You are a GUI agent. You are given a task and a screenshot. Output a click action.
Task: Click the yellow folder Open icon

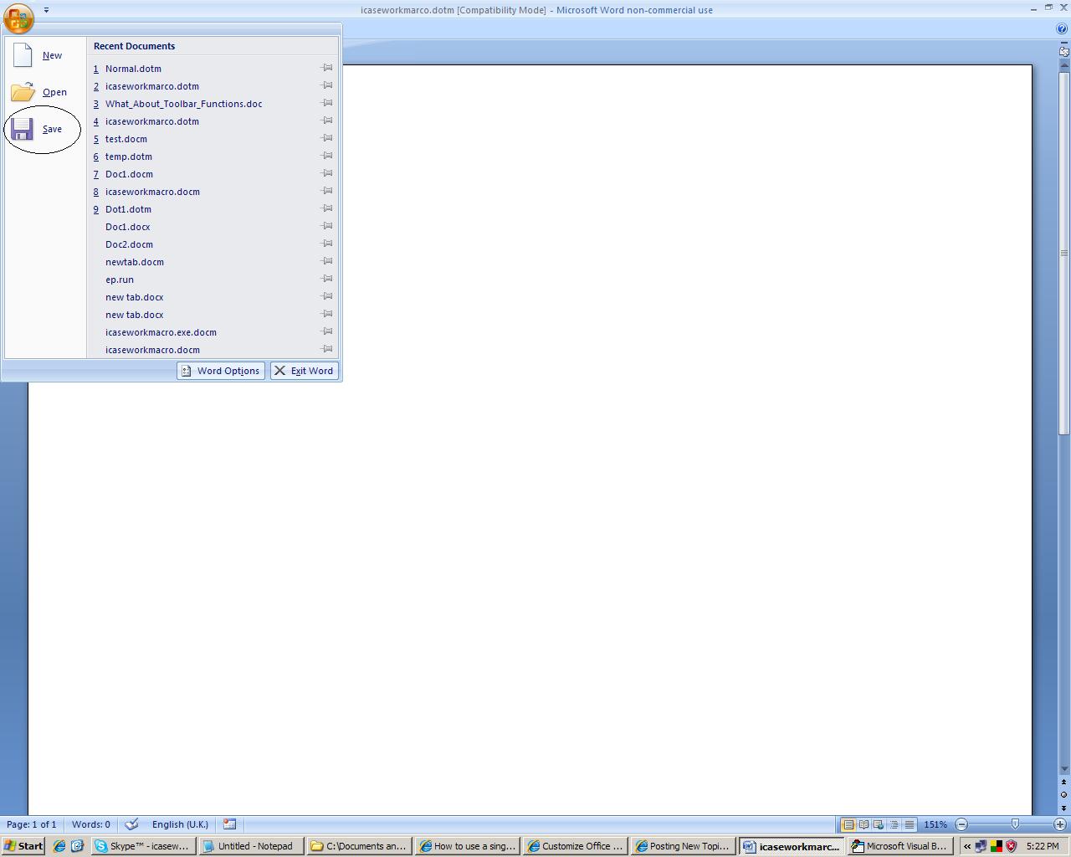[23, 91]
